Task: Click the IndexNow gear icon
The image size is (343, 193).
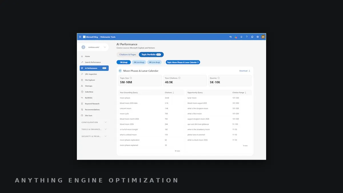Action: (x=82, y=92)
